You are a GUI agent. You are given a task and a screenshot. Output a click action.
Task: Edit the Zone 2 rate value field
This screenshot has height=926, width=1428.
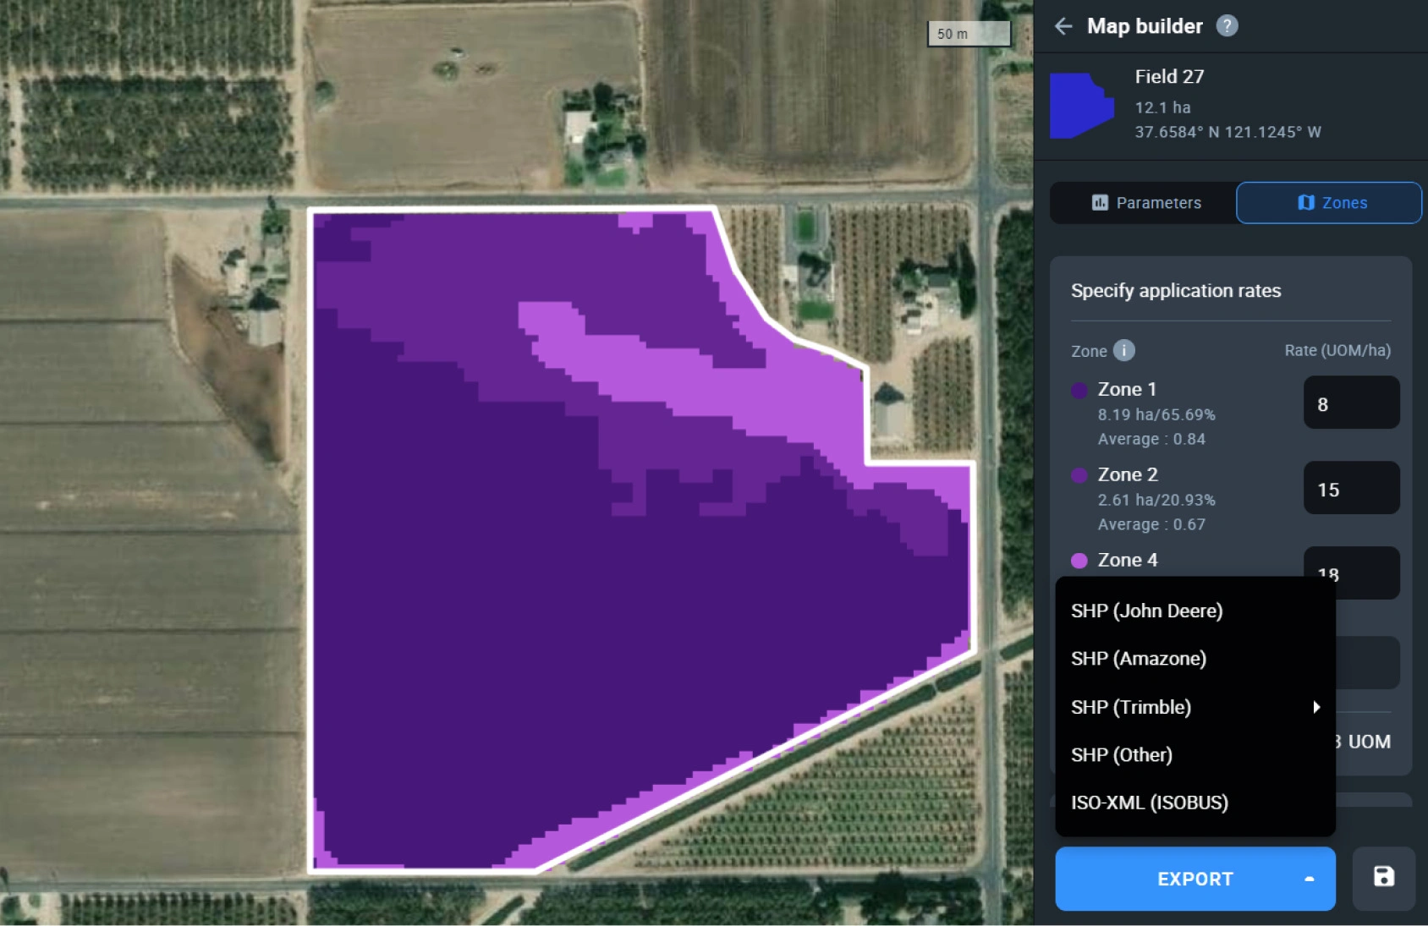click(1350, 489)
